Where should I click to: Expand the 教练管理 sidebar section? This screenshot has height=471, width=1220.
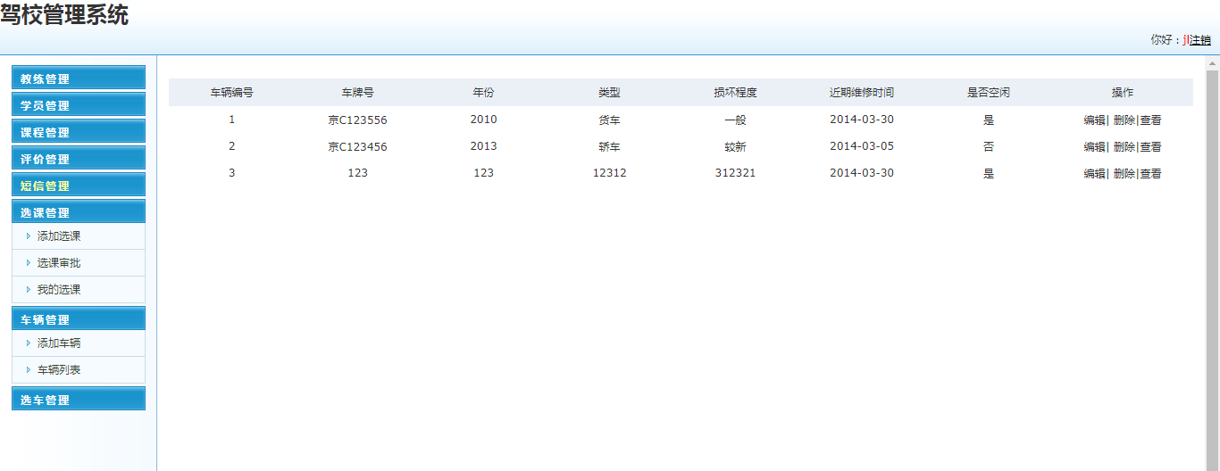coord(79,78)
